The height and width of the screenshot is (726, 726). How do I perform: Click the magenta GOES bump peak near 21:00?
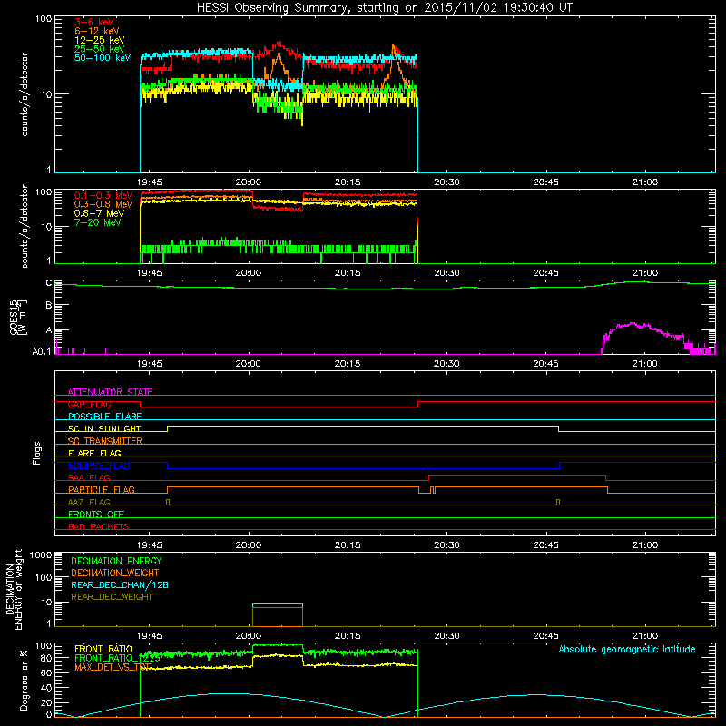(633, 323)
